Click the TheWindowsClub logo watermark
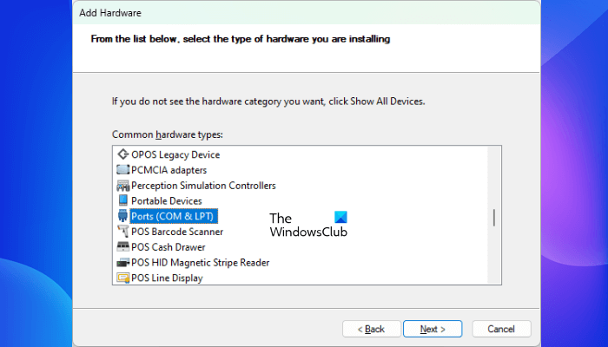The image size is (608, 347). 308,226
